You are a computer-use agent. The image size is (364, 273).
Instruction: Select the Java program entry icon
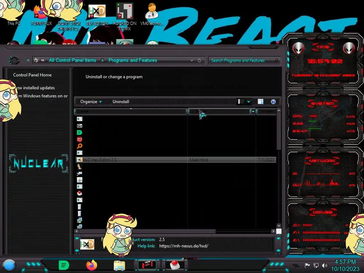tap(79, 180)
